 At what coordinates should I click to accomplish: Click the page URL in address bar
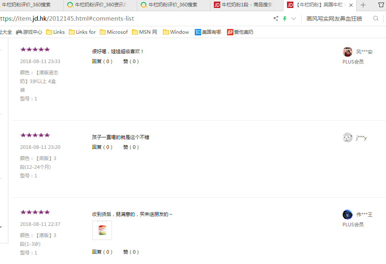68,19
